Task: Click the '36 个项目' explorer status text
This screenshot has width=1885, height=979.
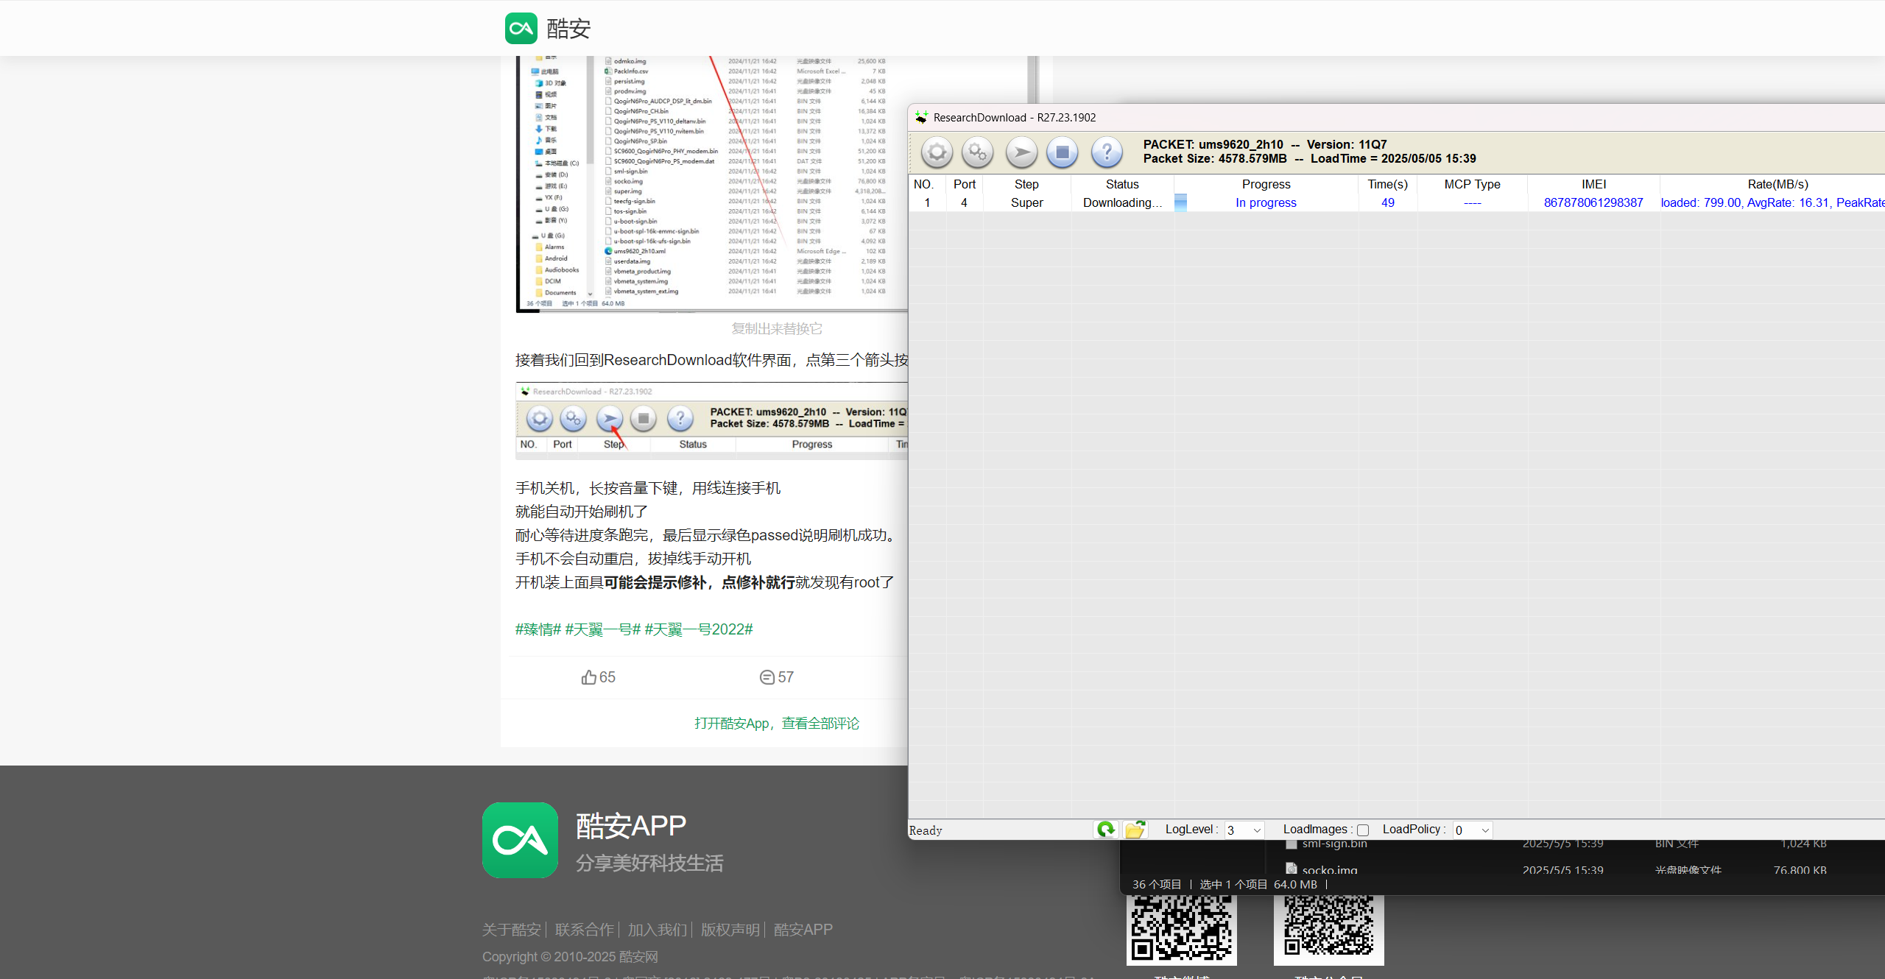Action: (1156, 884)
